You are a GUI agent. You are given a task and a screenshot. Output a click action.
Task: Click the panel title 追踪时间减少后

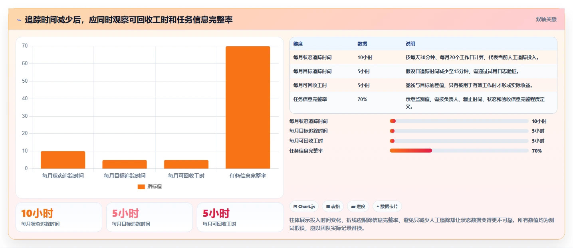pos(129,20)
